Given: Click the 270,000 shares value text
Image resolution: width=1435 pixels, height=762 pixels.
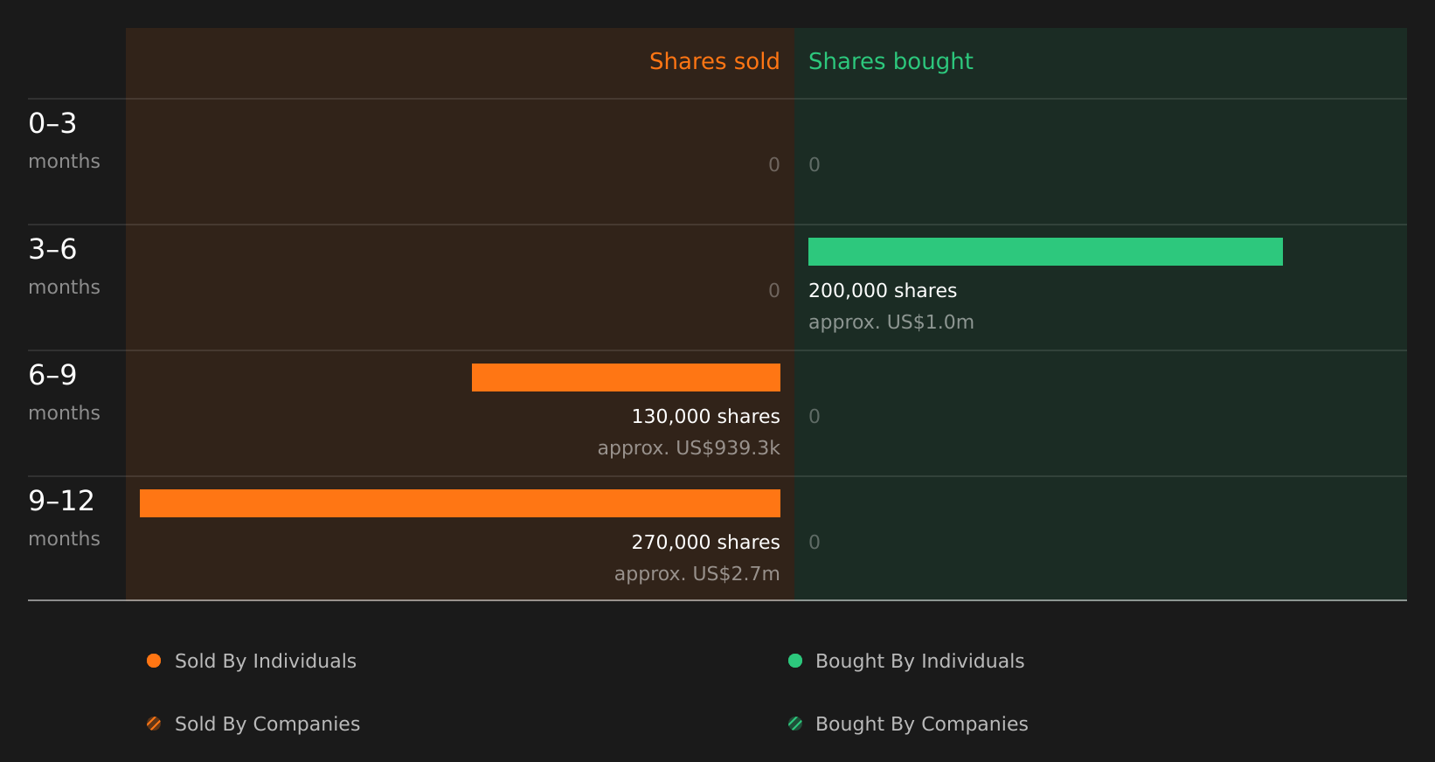Looking at the screenshot, I should [x=706, y=543].
